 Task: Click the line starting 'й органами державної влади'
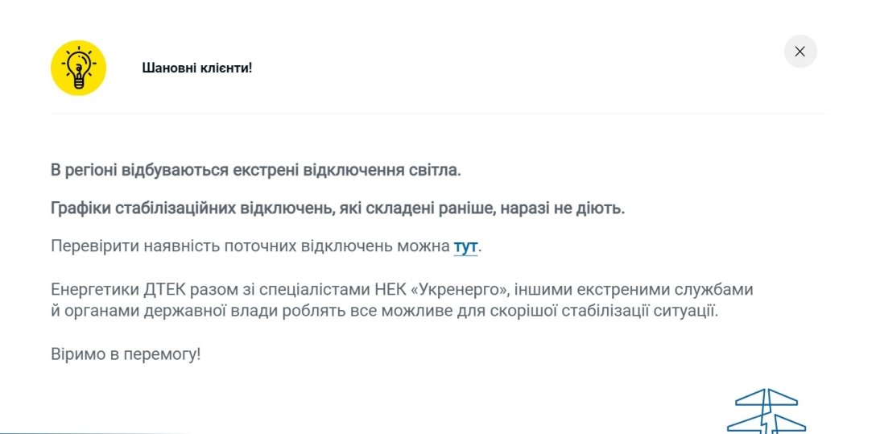pos(383,311)
